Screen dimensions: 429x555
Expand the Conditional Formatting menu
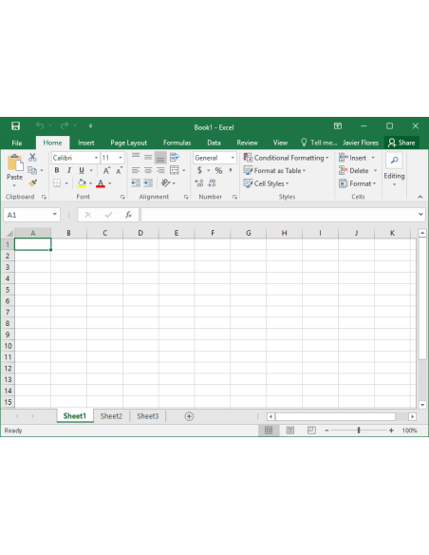[x=287, y=158]
